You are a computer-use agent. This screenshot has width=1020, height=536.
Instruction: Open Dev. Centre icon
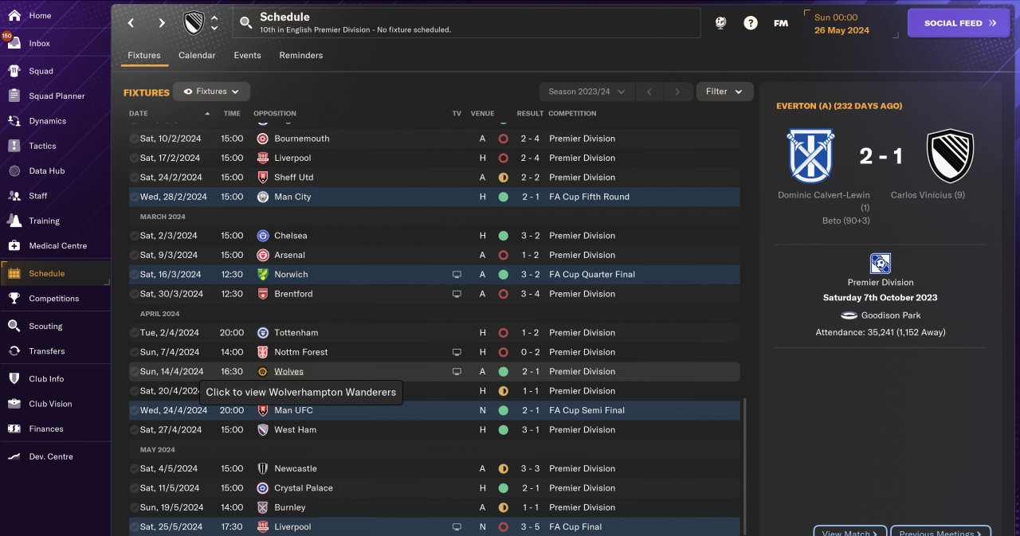pos(14,456)
